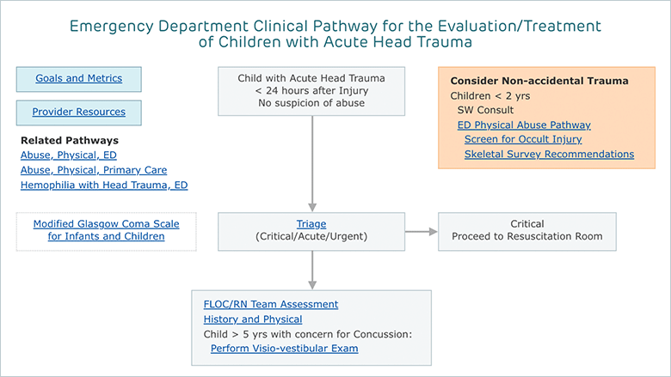
Task: Open Screen for Occult Injury link
Action: (523, 139)
